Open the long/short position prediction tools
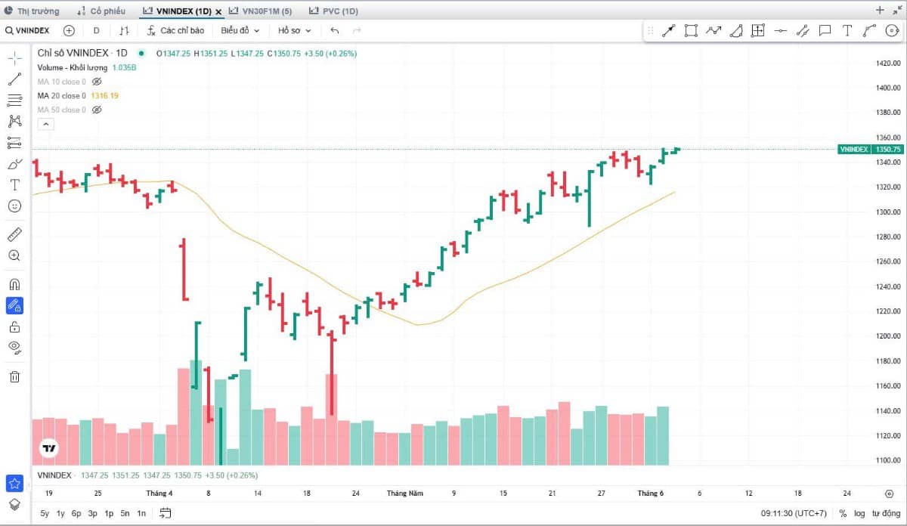The width and height of the screenshot is (907, 526). pyautogui.click(x=14, y=142)
